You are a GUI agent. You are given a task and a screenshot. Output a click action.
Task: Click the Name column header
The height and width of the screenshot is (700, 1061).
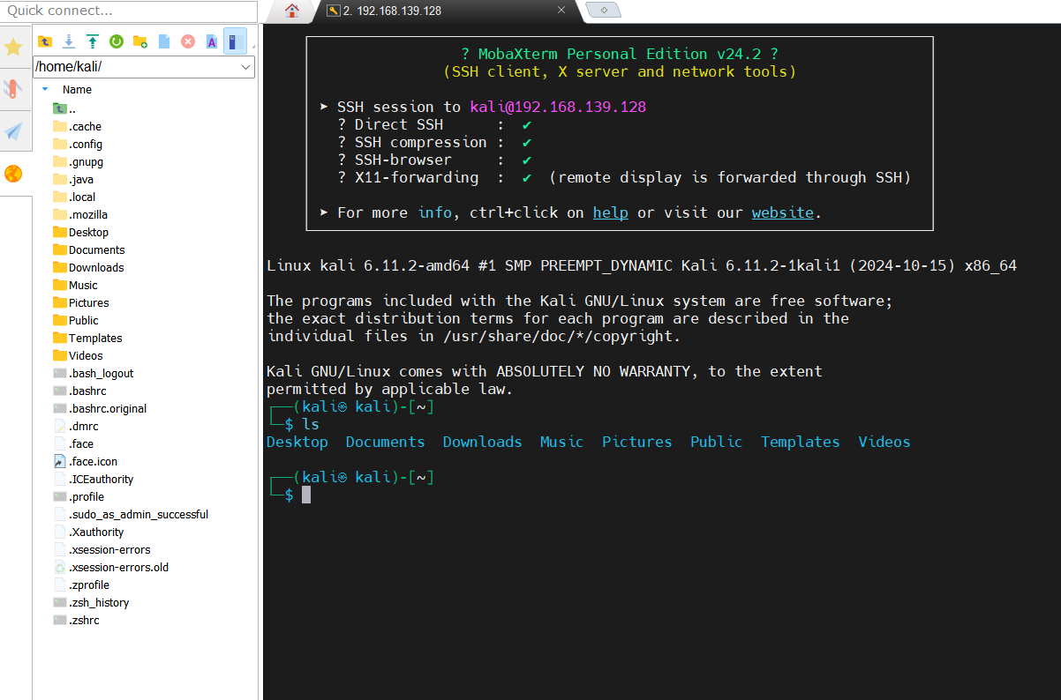(77, 90)
